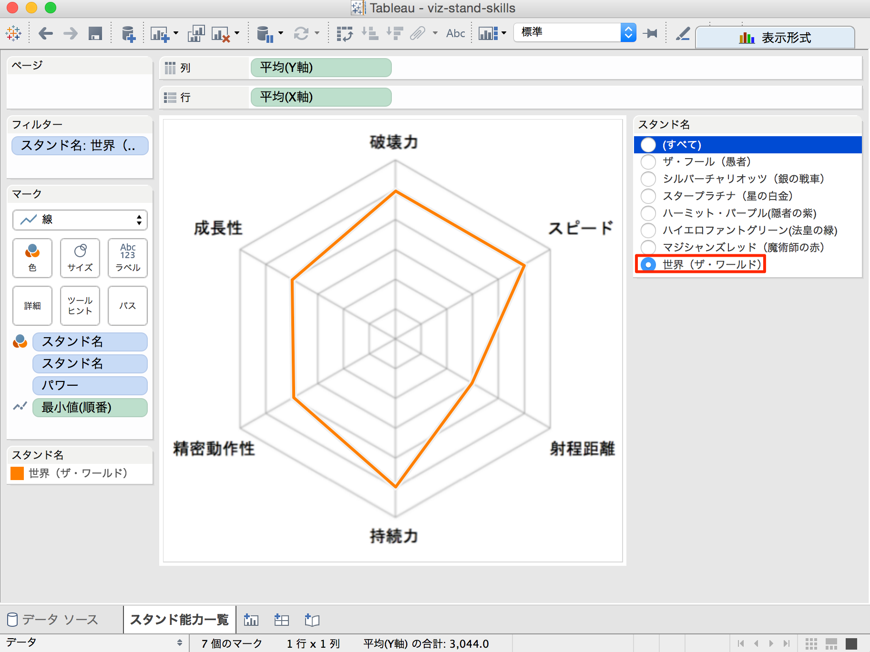The width and height of the screenshot is (870, 652).
Task: Add a new dashboard tab icon
Action: pyautogui.click(x=282, y=620)
